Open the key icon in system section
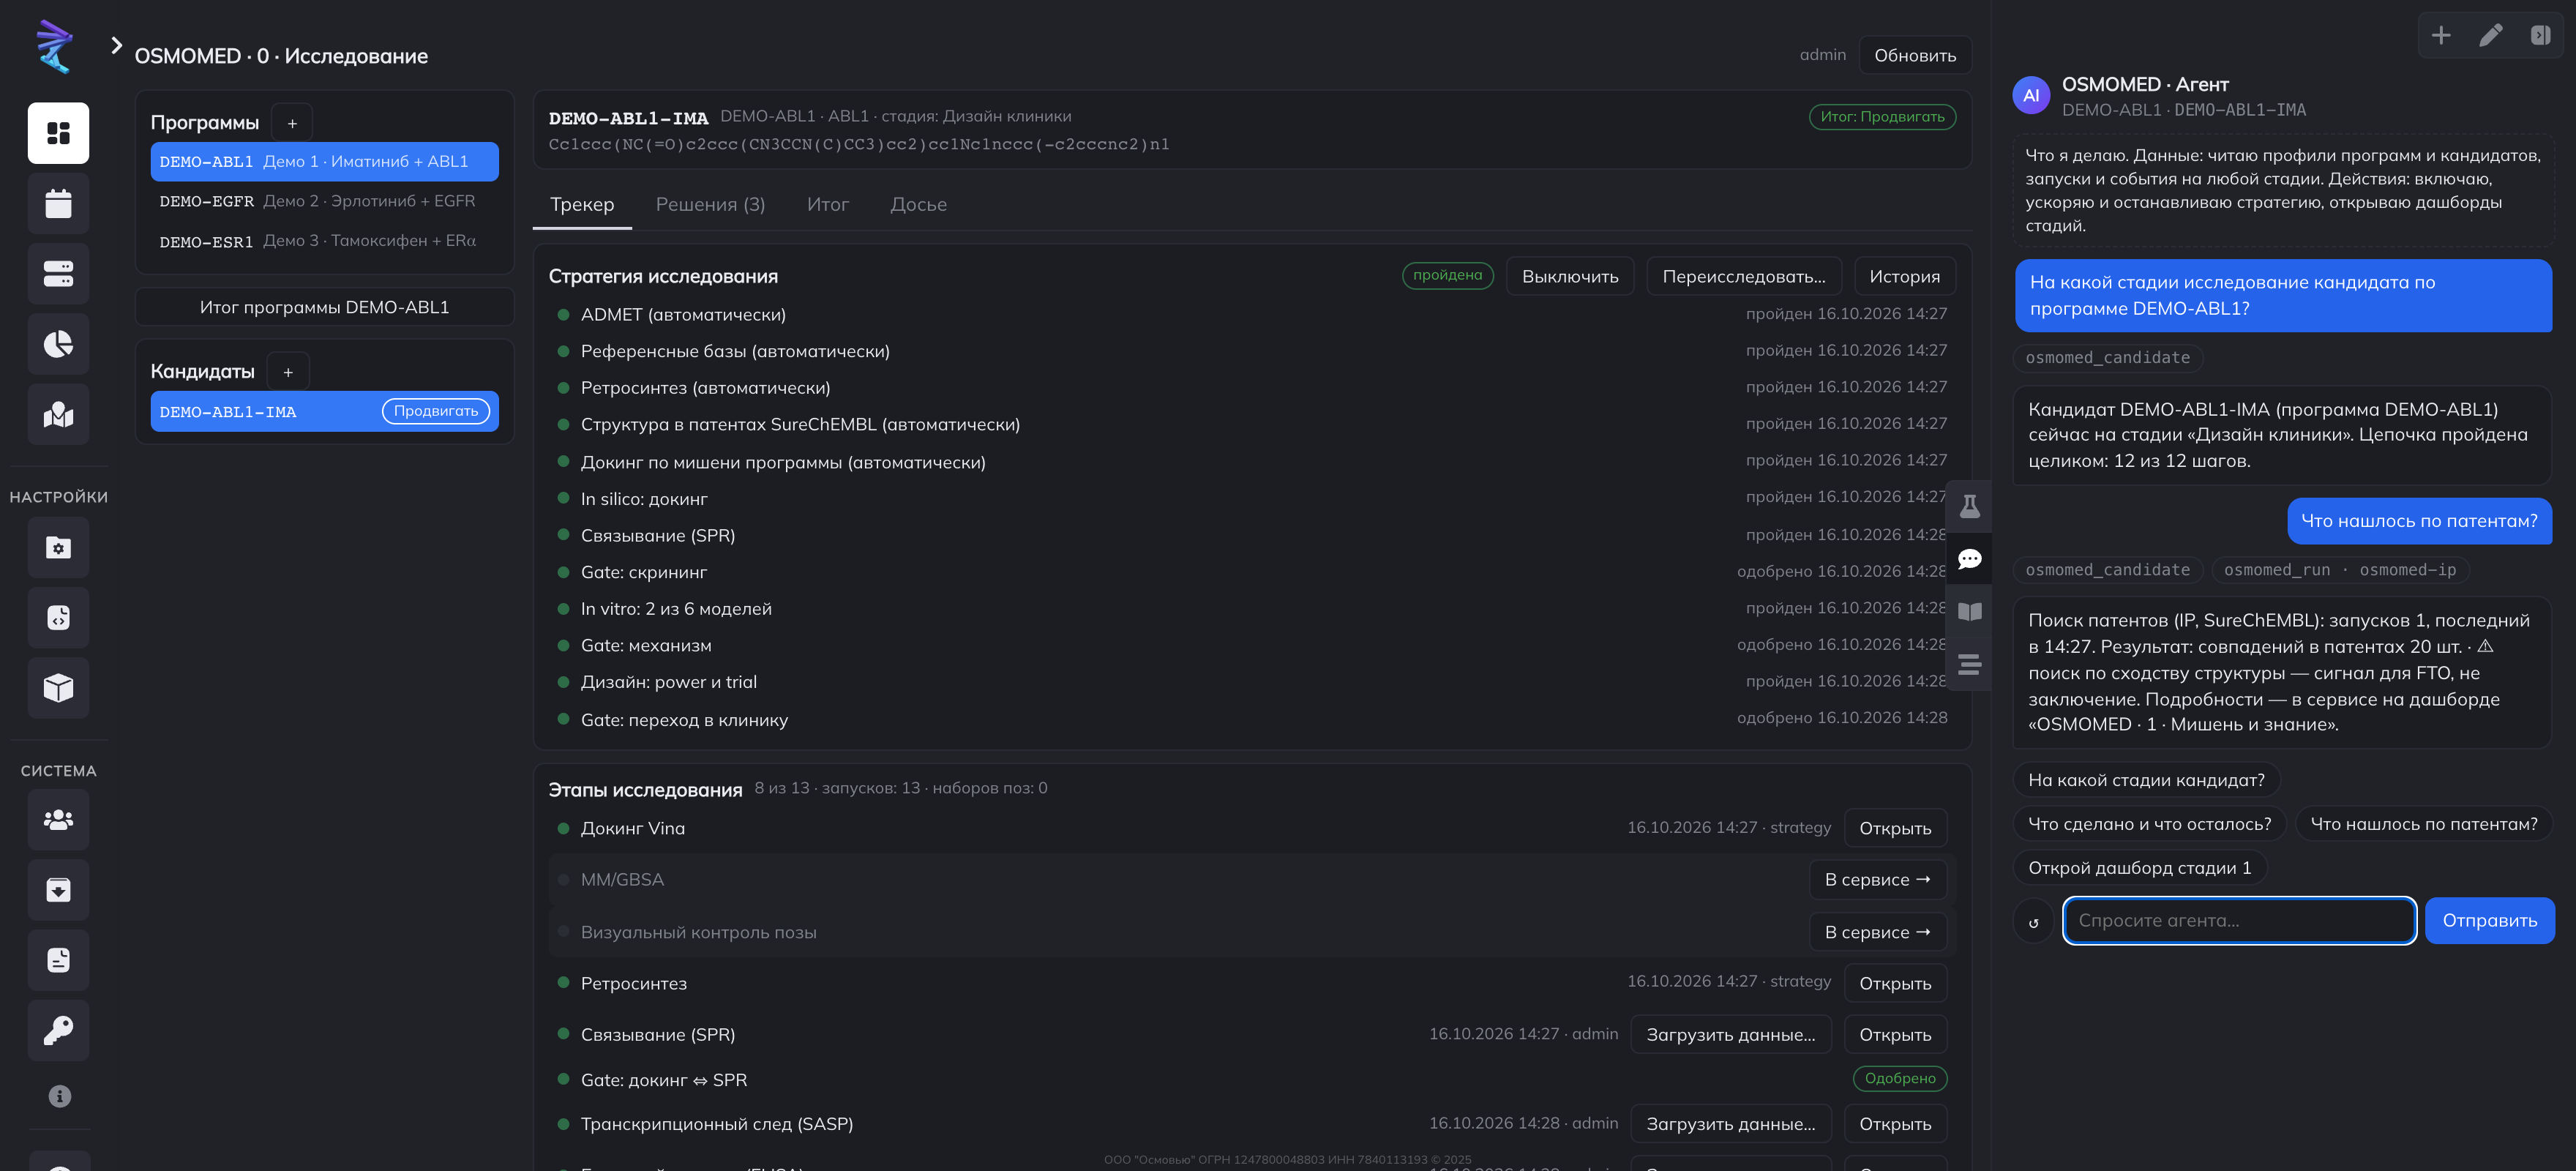 coord(58,1030)
